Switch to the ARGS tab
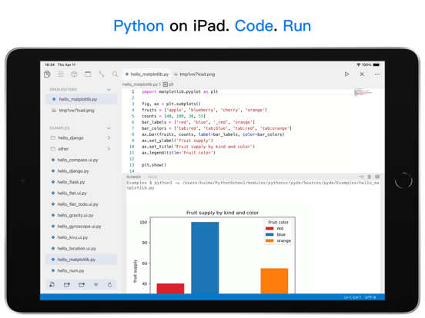Screen dimensions: 425x318 [152, 177]
